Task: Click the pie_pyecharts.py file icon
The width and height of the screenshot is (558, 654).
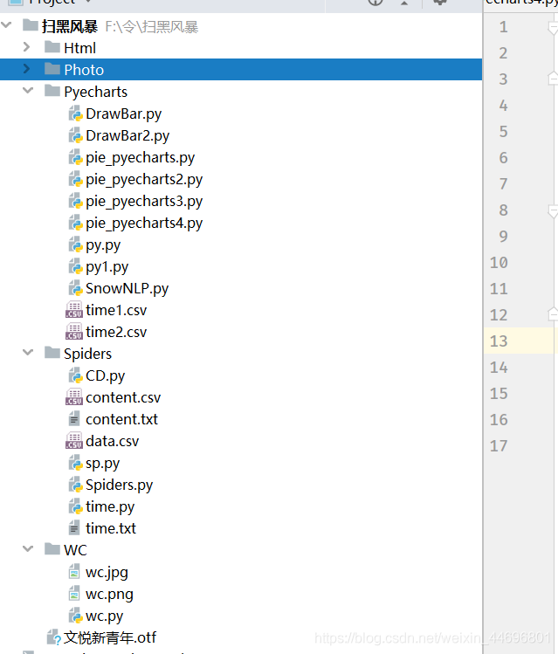Action: [x=75, y=157]
